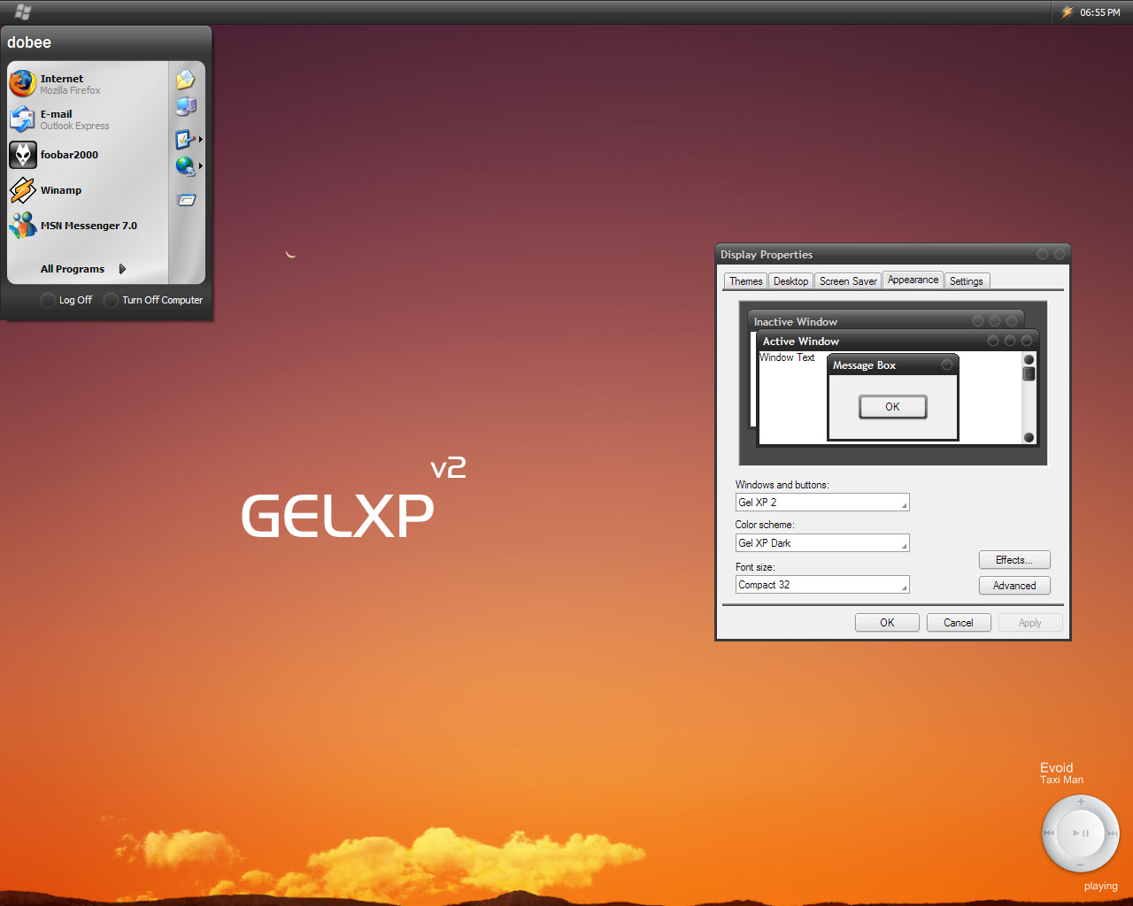Toggle play/pause on the music widget

pos(1081,833)
